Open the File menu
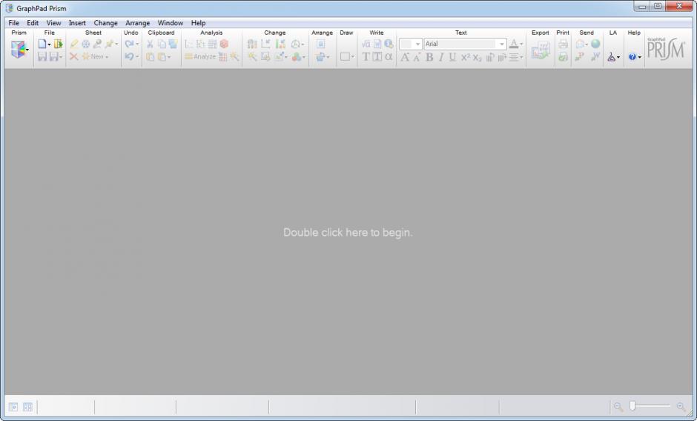The width and height of the screenshot is (697, 421). pyautogui.click(x=14, y=23)
